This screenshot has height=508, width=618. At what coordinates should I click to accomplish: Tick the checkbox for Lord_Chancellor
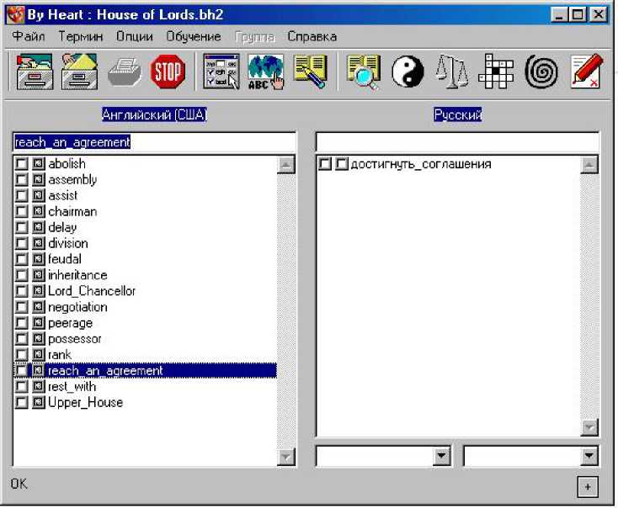[x=21, y=291]
